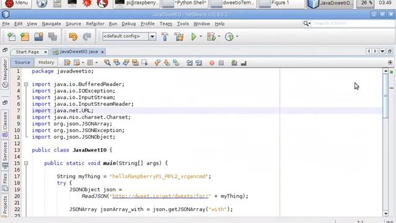This screenshot has height=223, width=396.
Task: Shift Line Left editor icon
Action: click(189, 63)
